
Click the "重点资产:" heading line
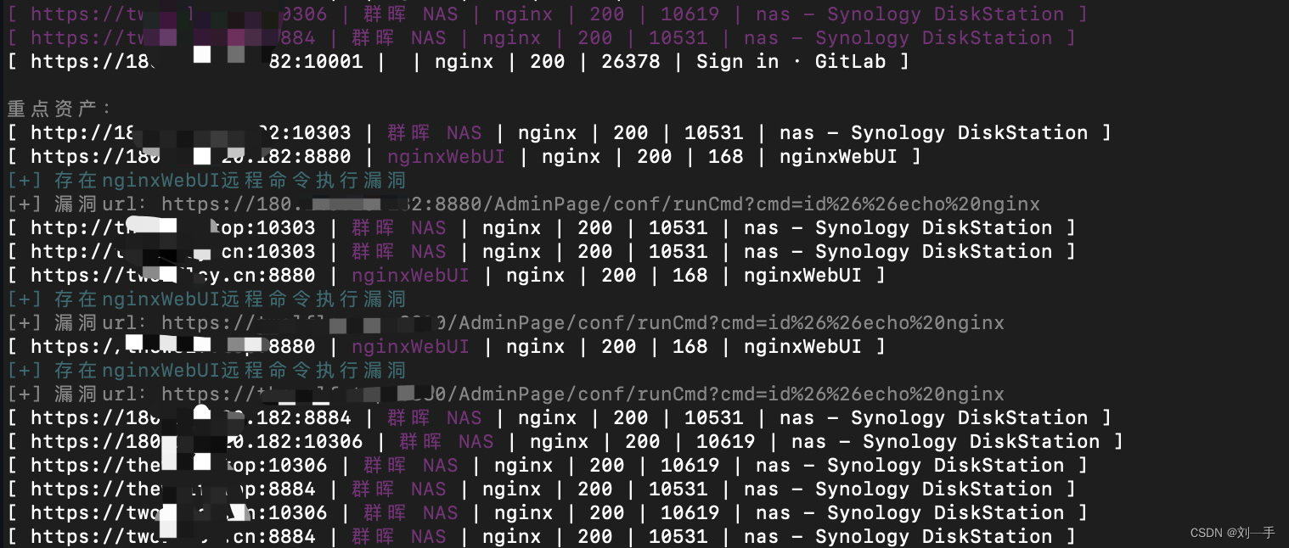(x=59, y=109)
